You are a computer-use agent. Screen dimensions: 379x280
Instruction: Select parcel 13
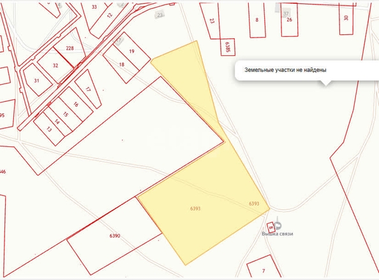tap(49, 130)
